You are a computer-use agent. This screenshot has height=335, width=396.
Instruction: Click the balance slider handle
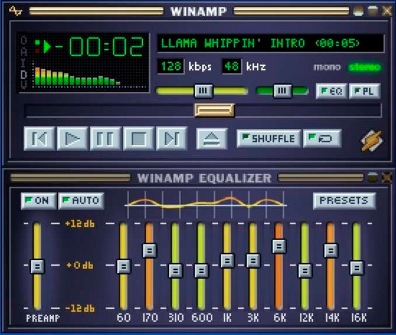click(282, 91)
